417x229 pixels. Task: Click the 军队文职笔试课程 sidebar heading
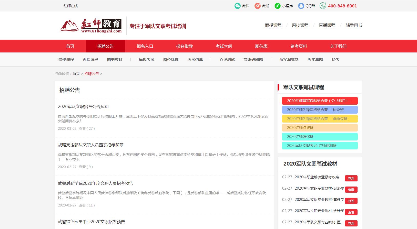(x=304, y=87)
